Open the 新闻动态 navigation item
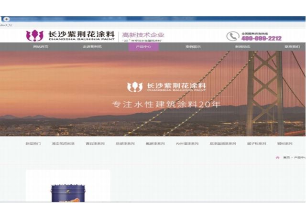This screenshot has height=203, width=306. coord(242,47)
